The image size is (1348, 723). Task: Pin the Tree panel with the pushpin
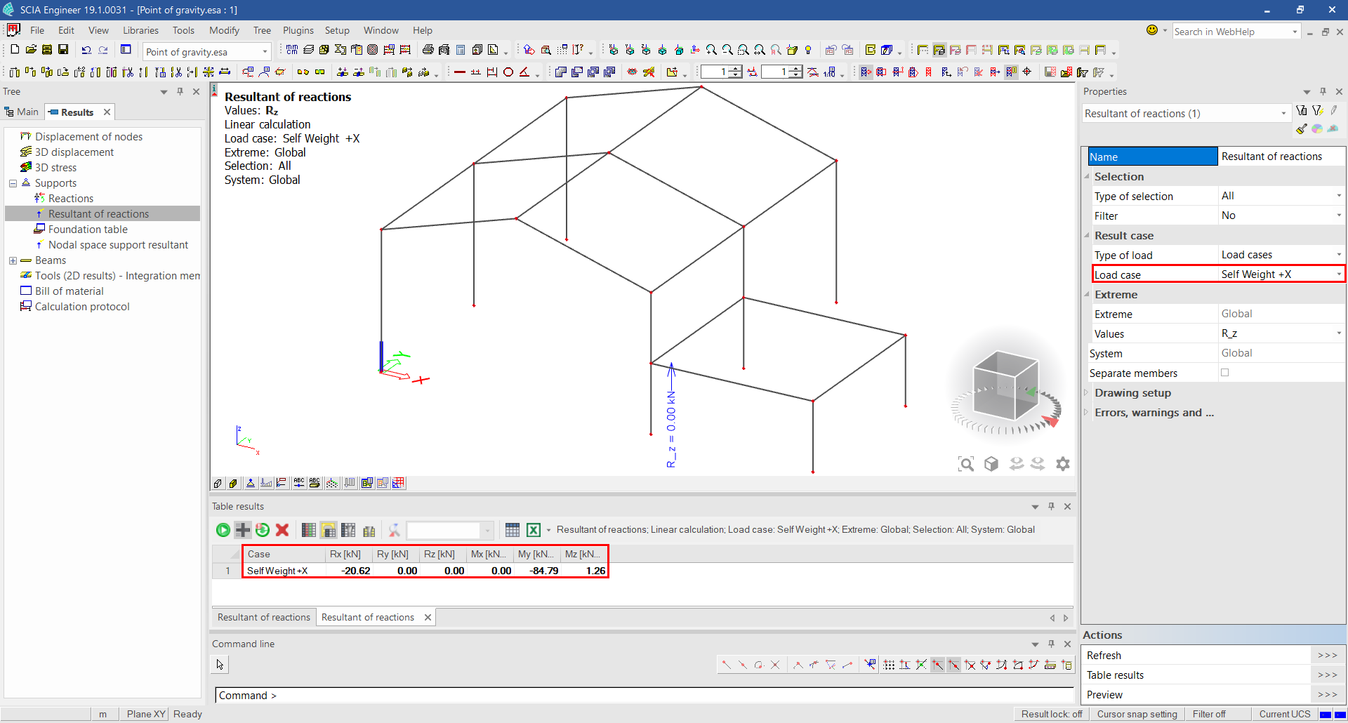click(x=180, y=91)
